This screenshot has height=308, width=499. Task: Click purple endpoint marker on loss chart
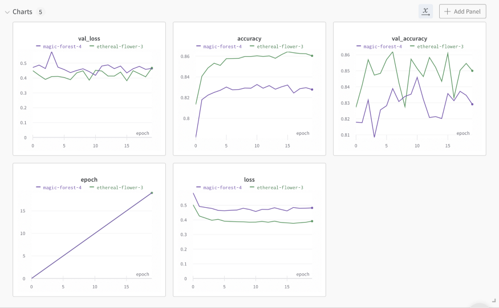point(313,208)
